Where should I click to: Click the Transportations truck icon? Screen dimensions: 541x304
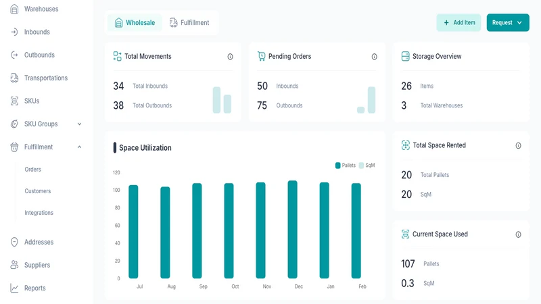[14, 78]
